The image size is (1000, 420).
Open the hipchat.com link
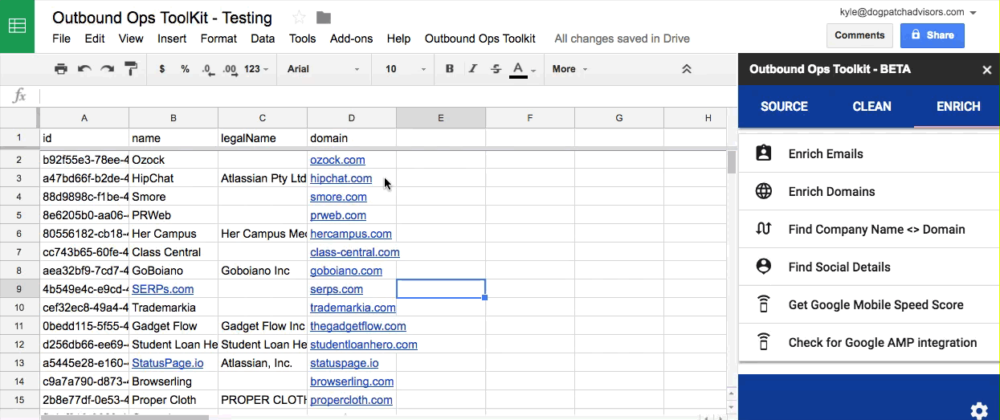341,178
